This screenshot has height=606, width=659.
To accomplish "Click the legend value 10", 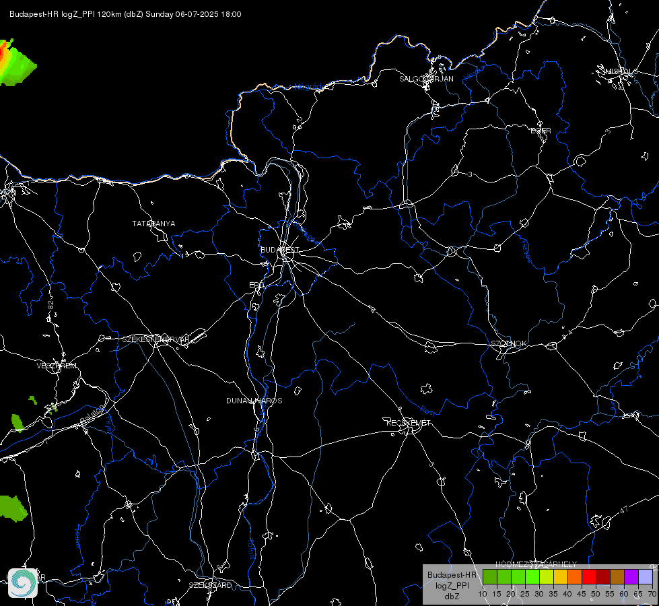I will coord(483,595).
